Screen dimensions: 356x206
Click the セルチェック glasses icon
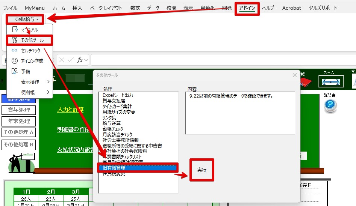15,50
